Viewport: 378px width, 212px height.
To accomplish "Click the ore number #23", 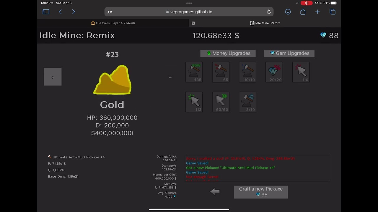I will tap(112, 54).
